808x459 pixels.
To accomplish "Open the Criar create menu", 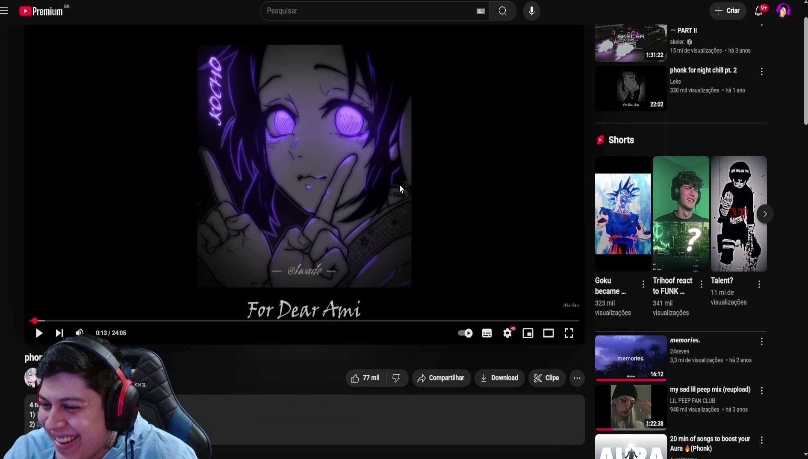I will coord(728,11).
